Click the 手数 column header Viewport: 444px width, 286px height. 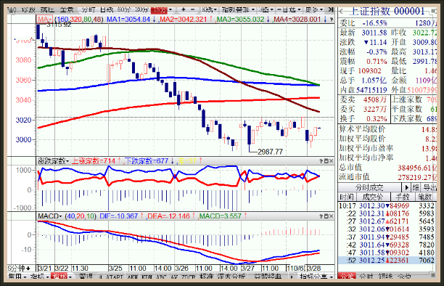(x=403, y=197)
